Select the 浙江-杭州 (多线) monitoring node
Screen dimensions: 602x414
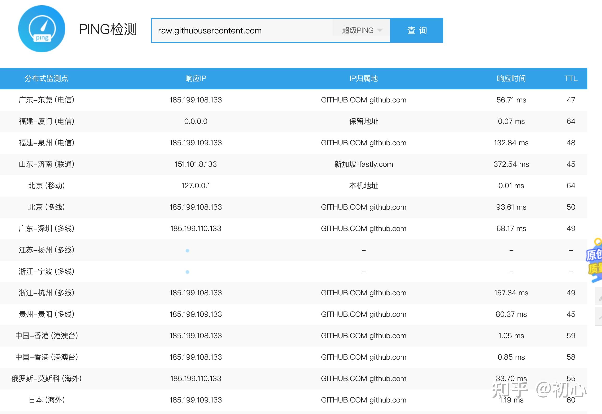[46, 293]
